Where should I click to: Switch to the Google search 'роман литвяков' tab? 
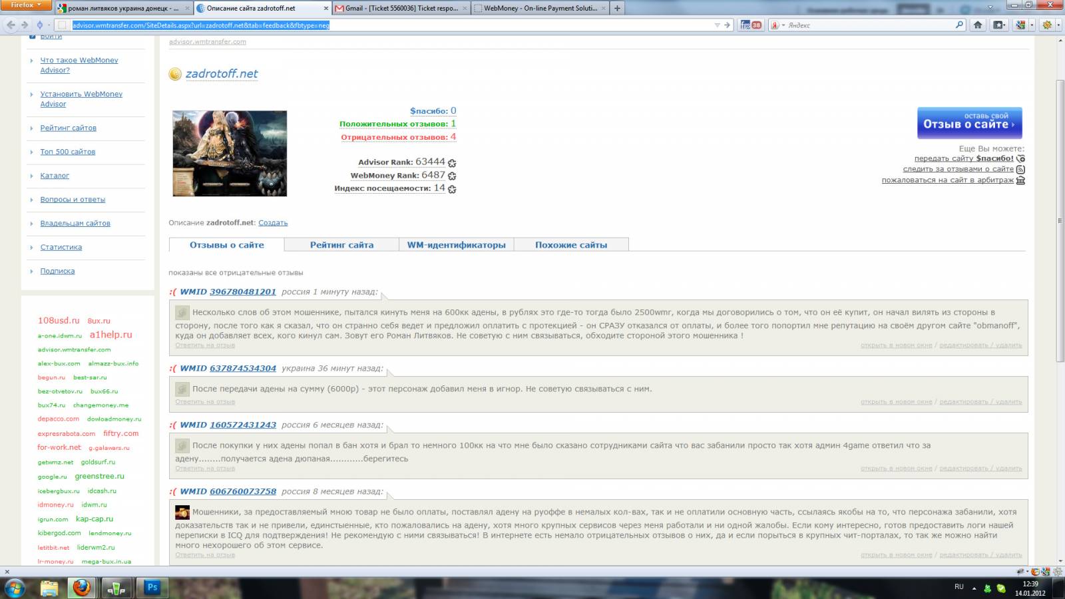[x=124, y=8]
